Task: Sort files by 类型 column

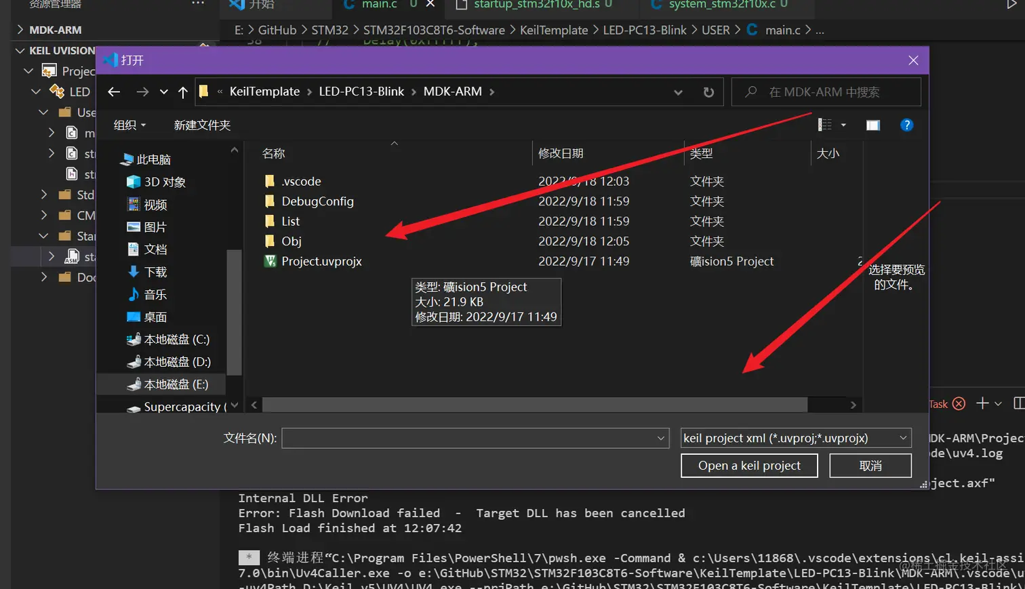Action: (x=701, y=154)
